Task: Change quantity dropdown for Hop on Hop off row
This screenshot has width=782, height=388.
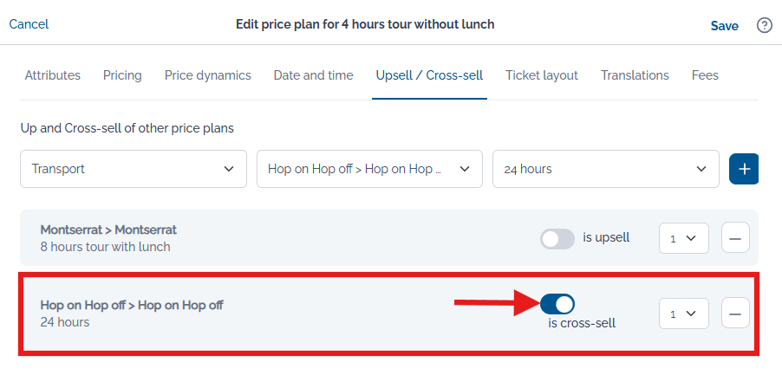Action: tap(684, 314)
